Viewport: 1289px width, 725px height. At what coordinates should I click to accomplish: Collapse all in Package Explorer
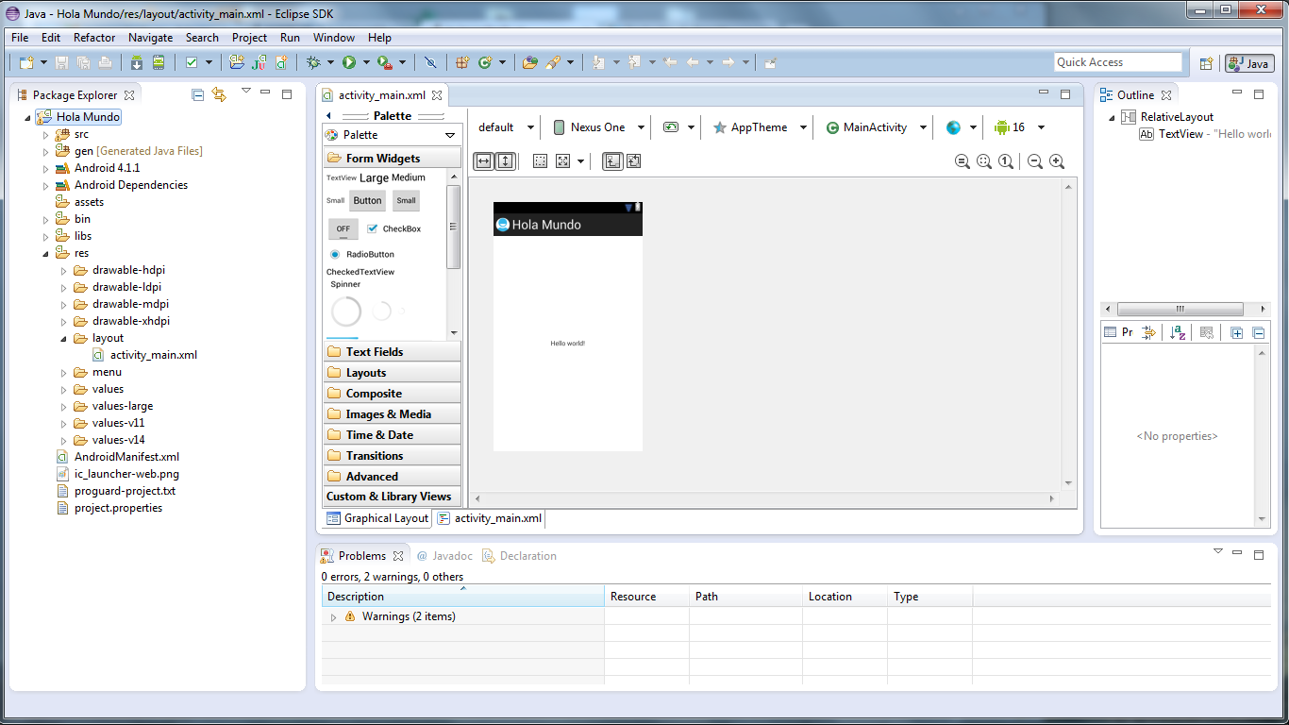pos(197,94)
